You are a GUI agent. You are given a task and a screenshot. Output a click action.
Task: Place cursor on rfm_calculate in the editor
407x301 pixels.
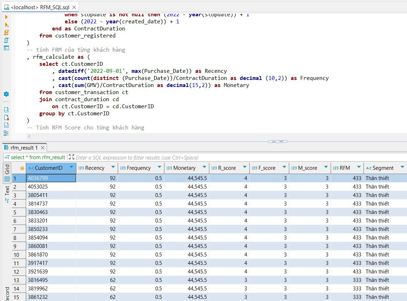click(x=53, y=57)
